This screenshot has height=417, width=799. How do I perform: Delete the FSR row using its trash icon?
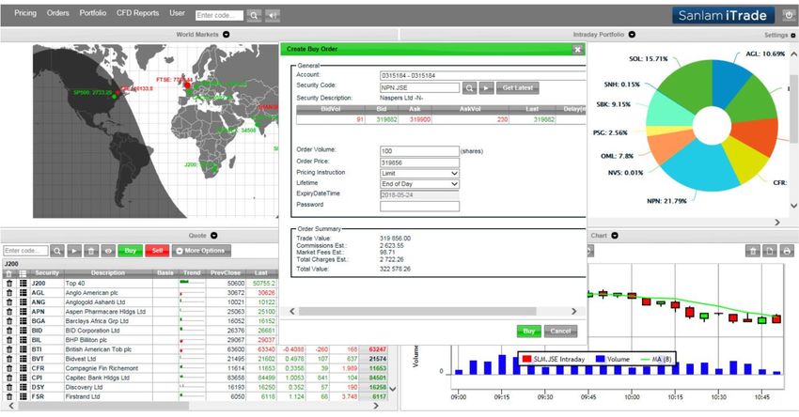tap(9, 396)
